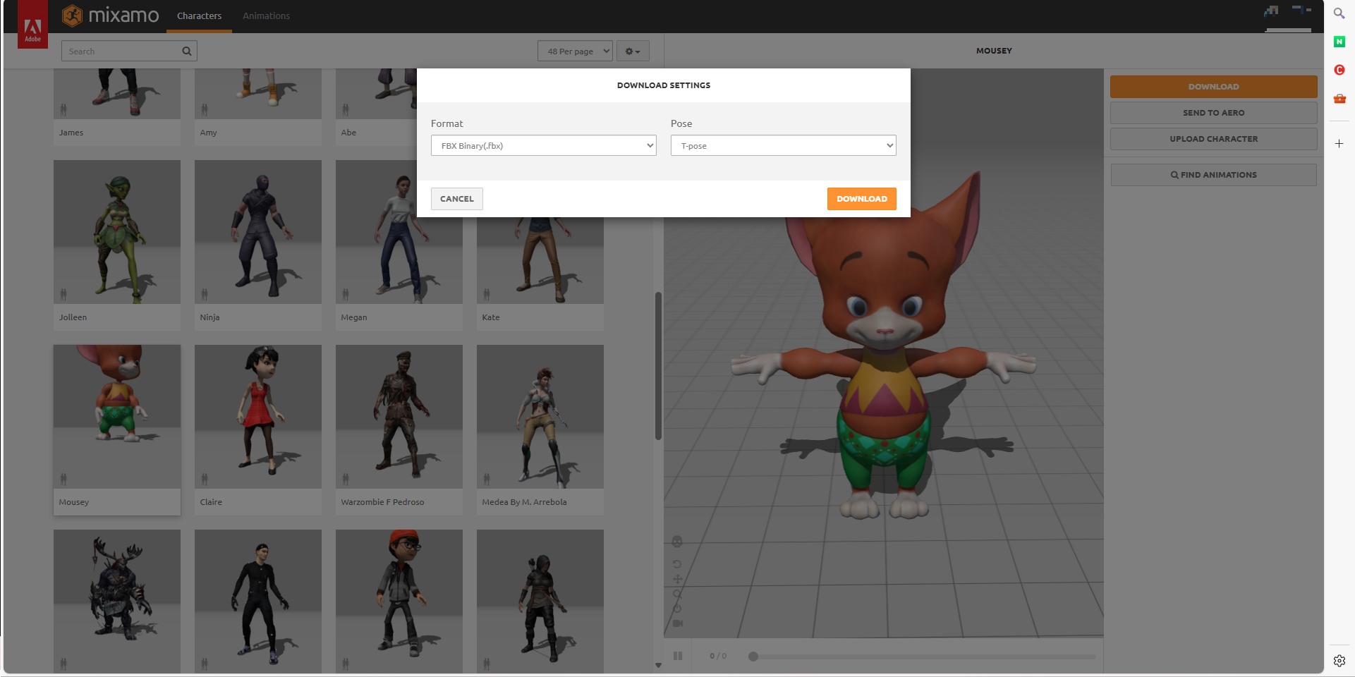
Task: Select the Kate character thumbnail
Action: coord(540,260)
